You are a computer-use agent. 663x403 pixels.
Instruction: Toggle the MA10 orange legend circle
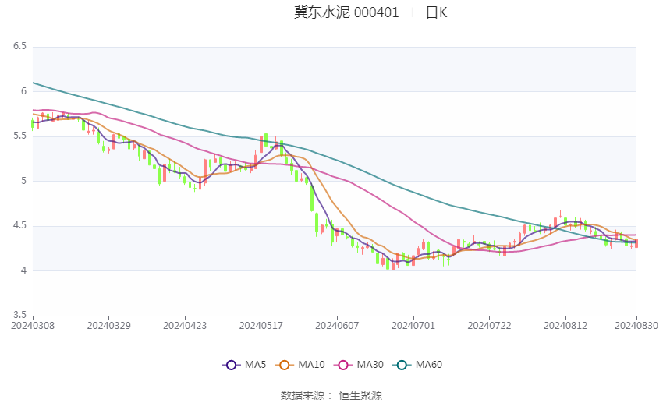point(285,365)
